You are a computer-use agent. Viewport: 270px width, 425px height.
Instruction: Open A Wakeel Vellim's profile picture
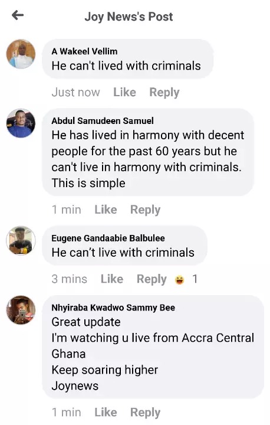tap(21, 54)
